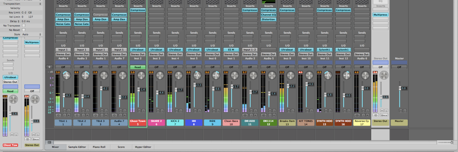Click the pan knob on Stereo Out channel
This screenshot has width=458, height=152.
pyautogui.click(x=384, y=75)
